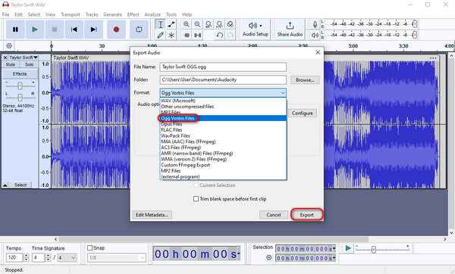Open the Generate menu
Screen dimensions: 455x274
click(112, 14)
